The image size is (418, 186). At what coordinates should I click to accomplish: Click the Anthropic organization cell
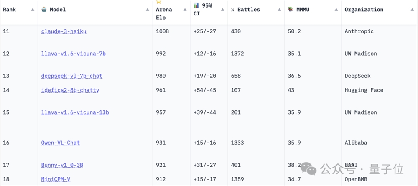point(359,31)
